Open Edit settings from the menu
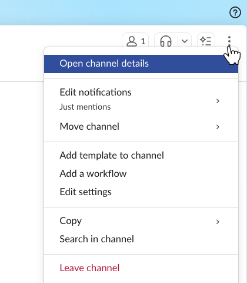Image resolution: width=247 pixels, height=283 pixels. (141, 192)
